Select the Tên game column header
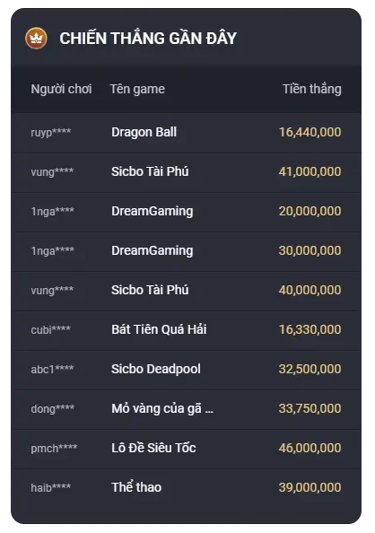Image resolution: width=375 pixels, height=533 pixels. tap(137, 89)
